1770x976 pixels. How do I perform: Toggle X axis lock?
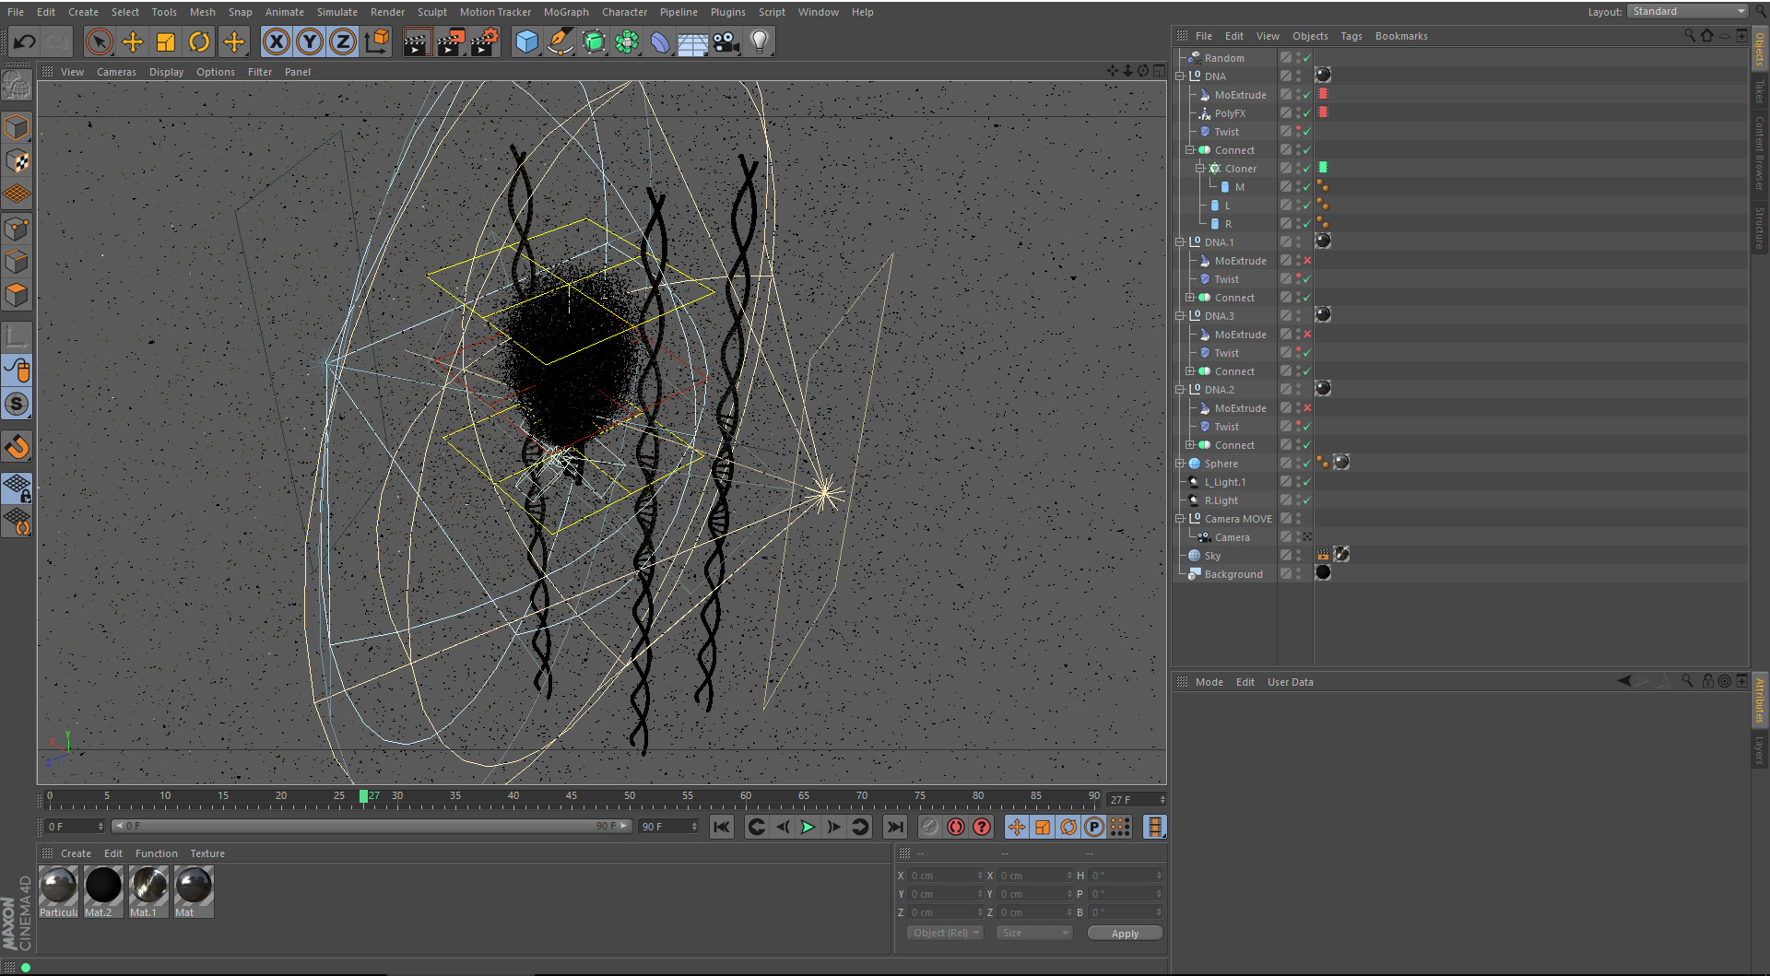tap(277, 41)
